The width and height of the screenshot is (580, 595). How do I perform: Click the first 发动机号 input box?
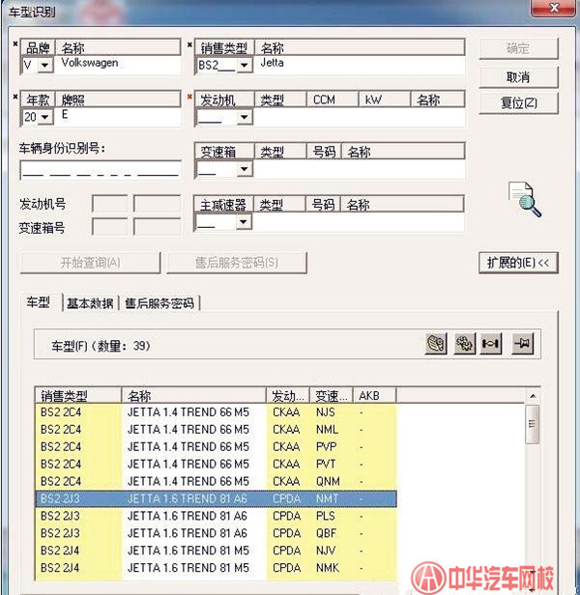(x=110, y=204)
